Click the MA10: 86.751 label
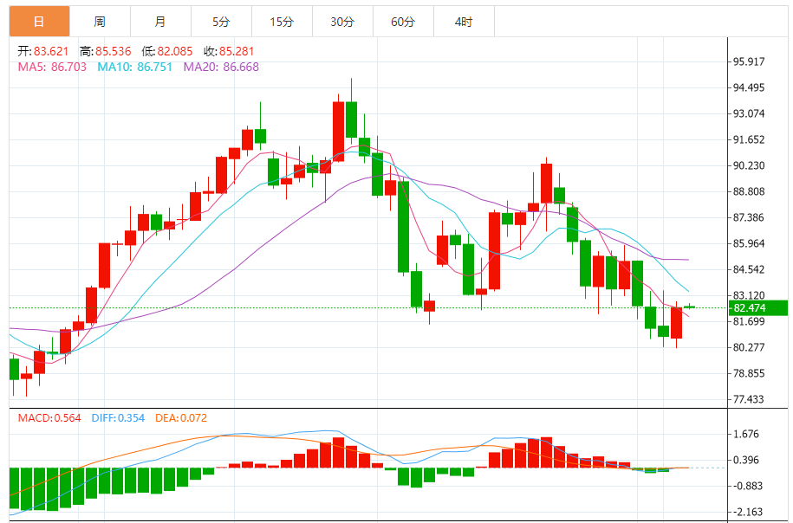Image resolution: width=793 pixels, height=523 pixels. [135, 67]
